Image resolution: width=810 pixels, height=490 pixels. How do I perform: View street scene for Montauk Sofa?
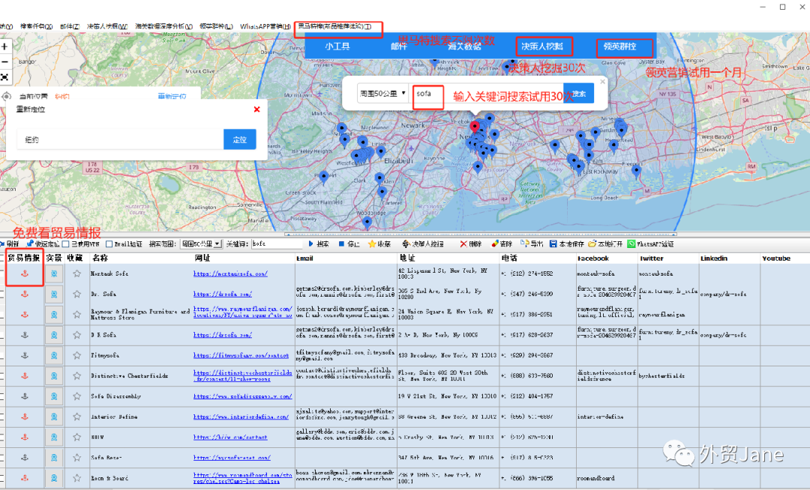(54, 274)
